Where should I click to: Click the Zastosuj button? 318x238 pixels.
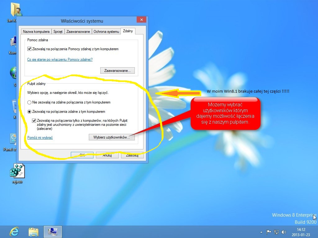click(x=132, y=155)
